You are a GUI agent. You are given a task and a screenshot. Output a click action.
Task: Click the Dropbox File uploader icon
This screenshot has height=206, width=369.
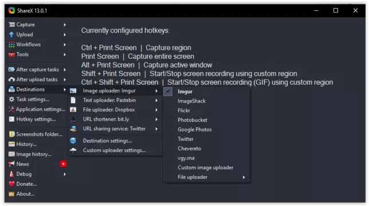pos(73,110)
